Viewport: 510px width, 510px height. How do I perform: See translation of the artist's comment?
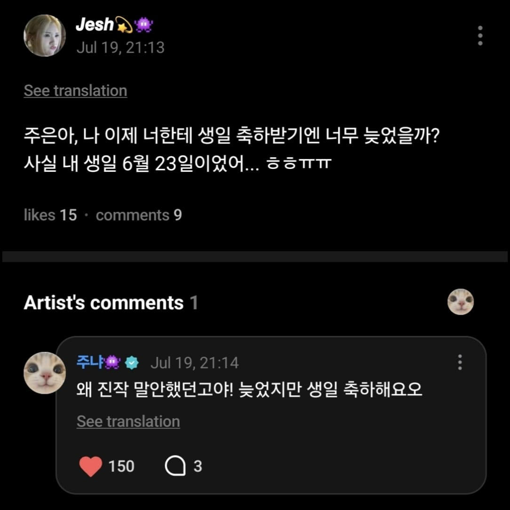pos(128,421)
